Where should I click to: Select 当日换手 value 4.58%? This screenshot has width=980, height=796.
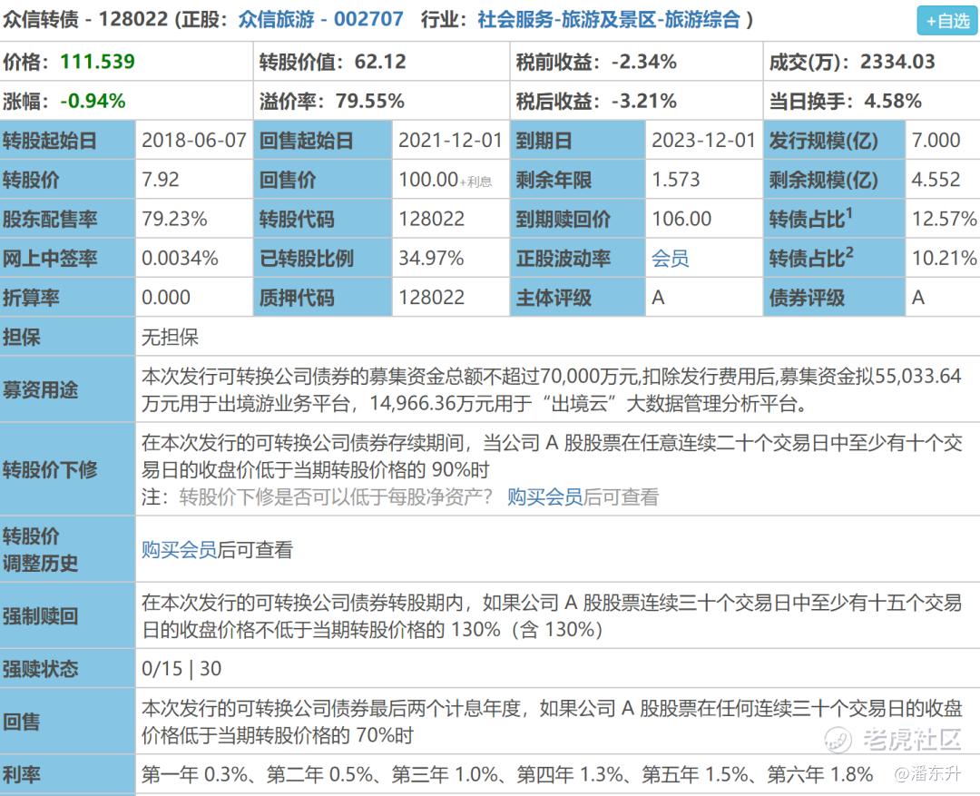(893, 101)
